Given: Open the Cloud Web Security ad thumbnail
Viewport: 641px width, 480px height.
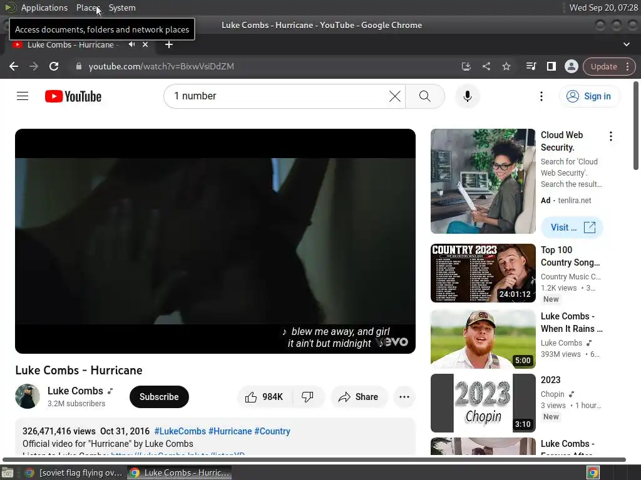Looking at the screenshot, I should (483, 181).
